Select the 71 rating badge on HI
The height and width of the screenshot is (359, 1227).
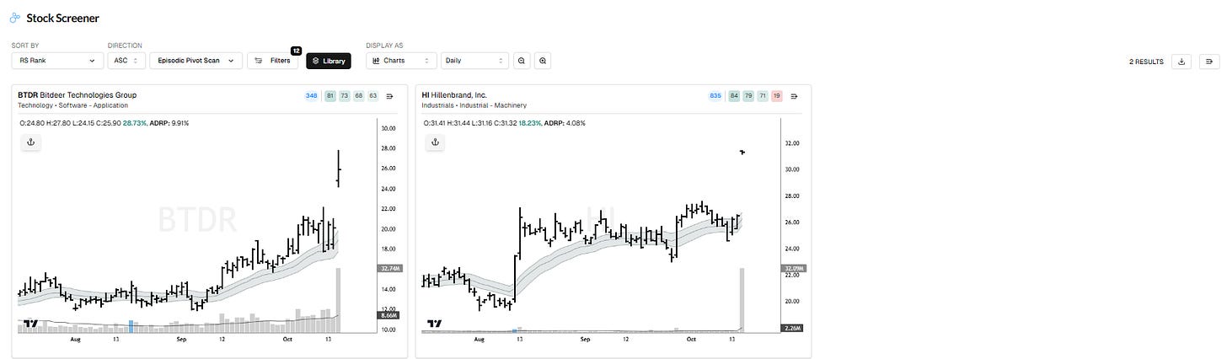pos(763,96)
